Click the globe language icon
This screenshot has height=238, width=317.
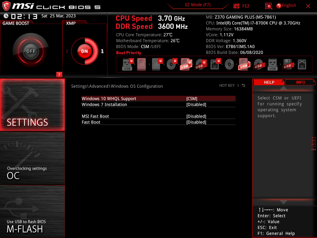279,6
